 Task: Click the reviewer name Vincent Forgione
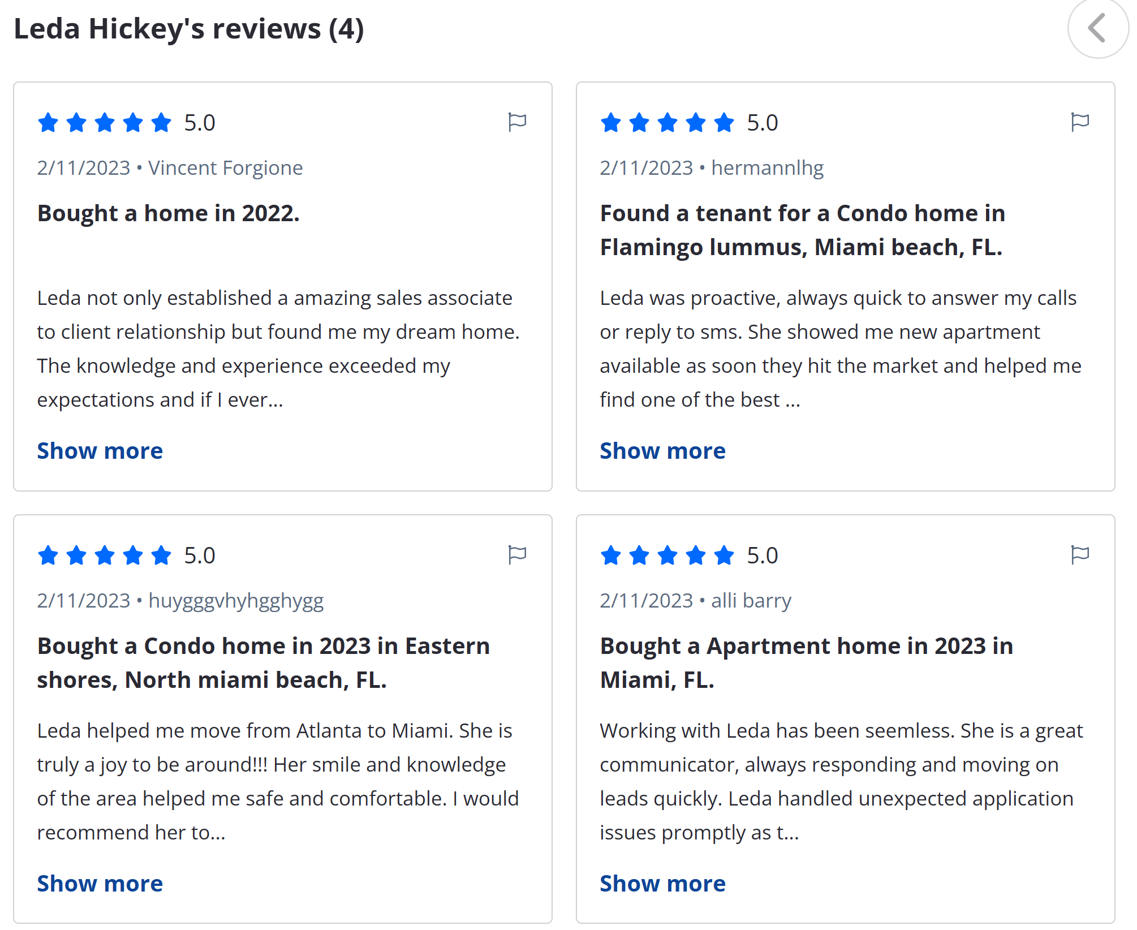226,168
